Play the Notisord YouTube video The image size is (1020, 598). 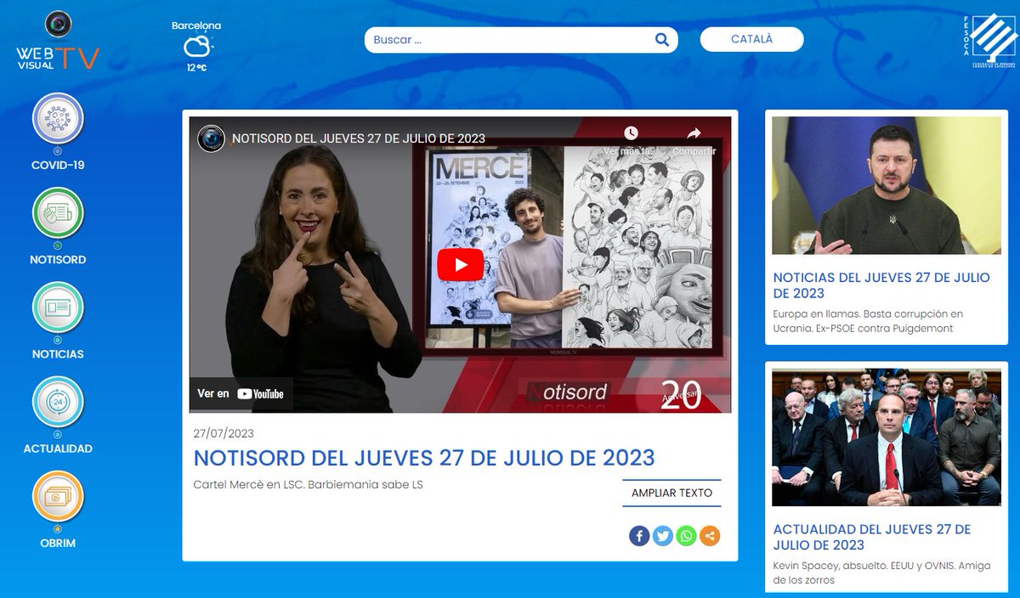(x=460, y=264)
